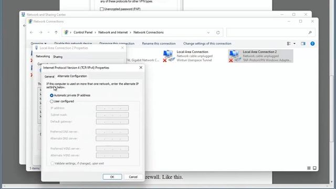This screenshot has height=189, width=336.
Task: Switch to the General tab
Action: 49,76
